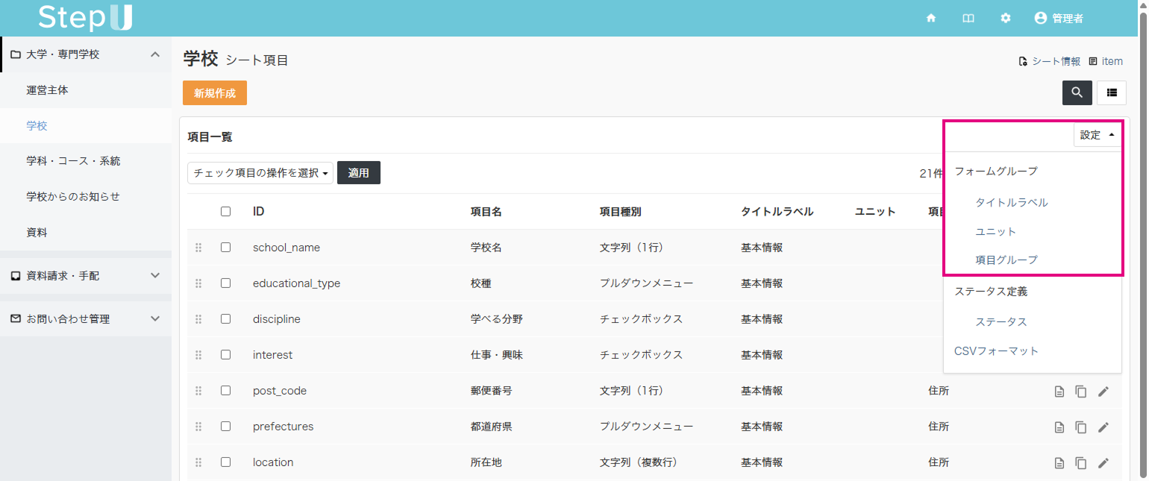Edit the post_code item with the pencil icon
This screenshot has height=481, width=1149.
(1103, 391)
